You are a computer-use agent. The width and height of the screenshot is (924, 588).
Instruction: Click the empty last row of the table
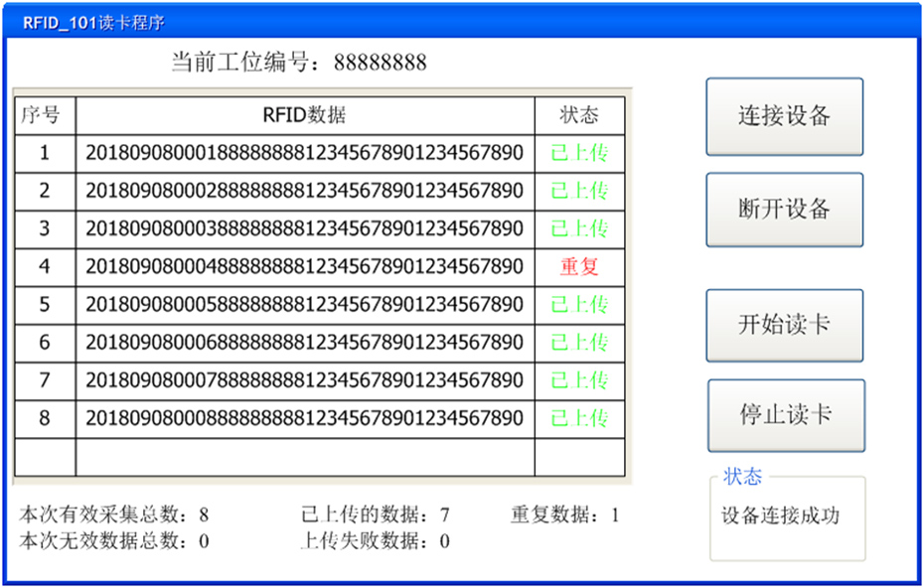(304, 456)
